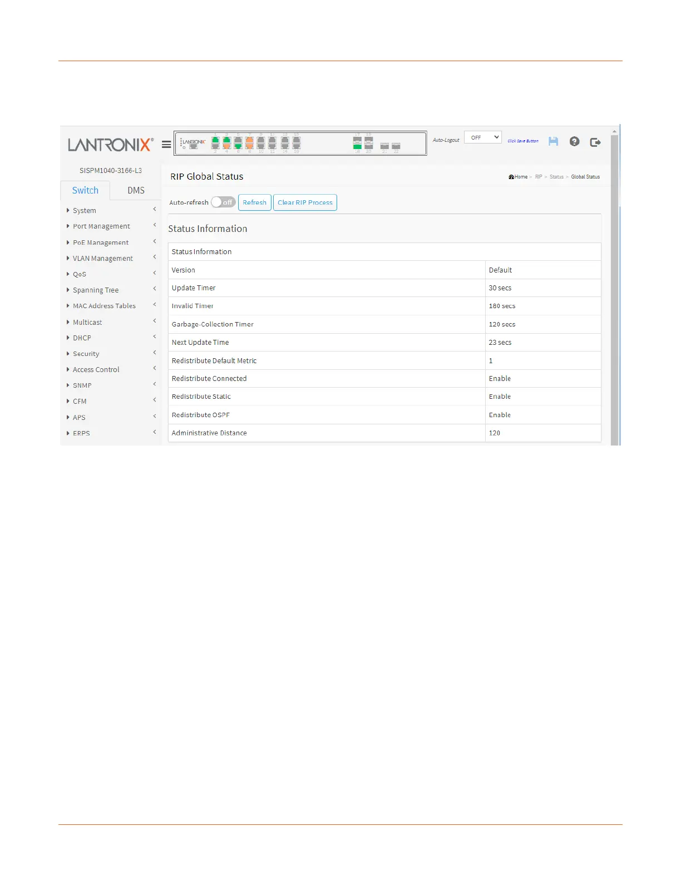Click the Lantronix logo
This screenshot has width=681, height=881.
[111, 145]
